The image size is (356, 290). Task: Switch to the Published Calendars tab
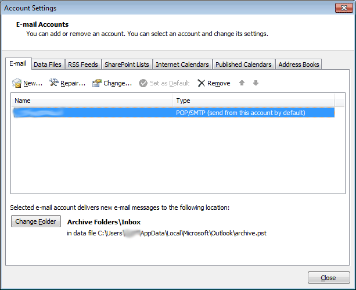(x=243, y=65)
